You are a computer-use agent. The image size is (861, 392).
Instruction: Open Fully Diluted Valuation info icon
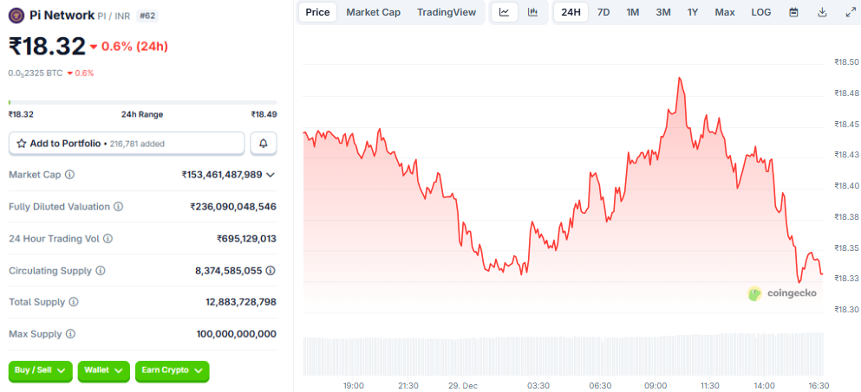[119, 207]
